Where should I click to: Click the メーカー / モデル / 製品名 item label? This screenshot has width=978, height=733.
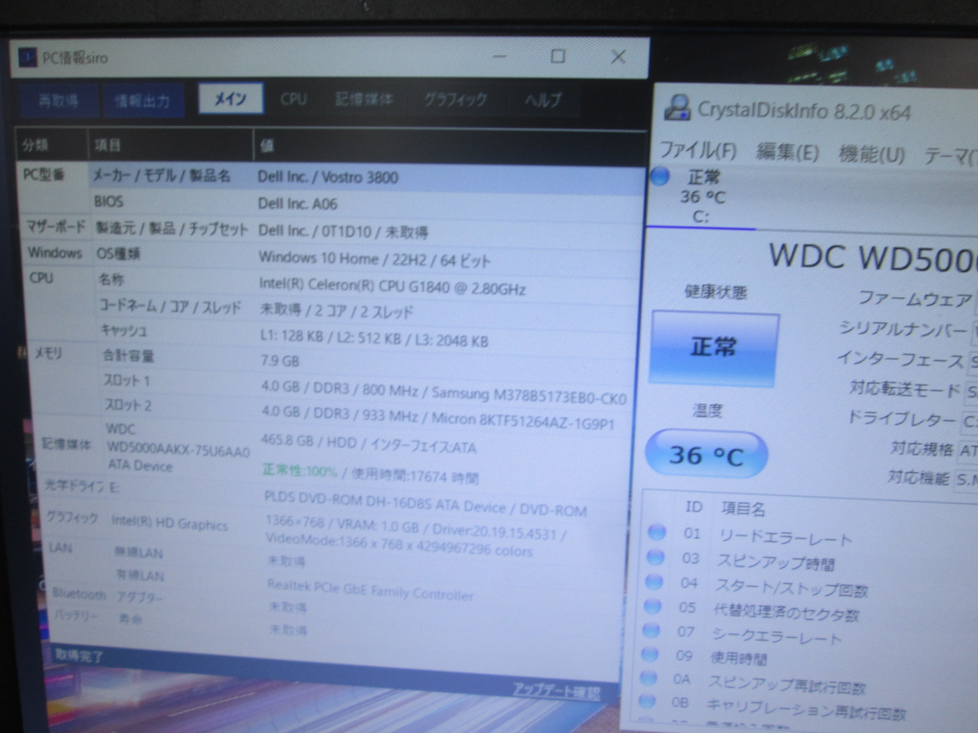pos(161,176)
